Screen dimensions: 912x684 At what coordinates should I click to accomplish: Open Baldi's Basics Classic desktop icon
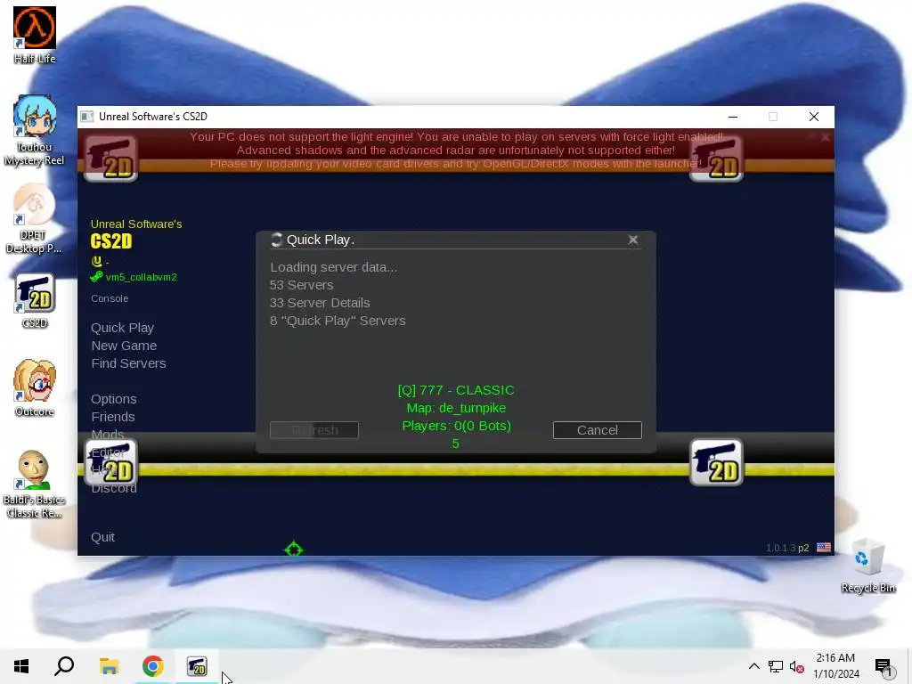[35, 484]
